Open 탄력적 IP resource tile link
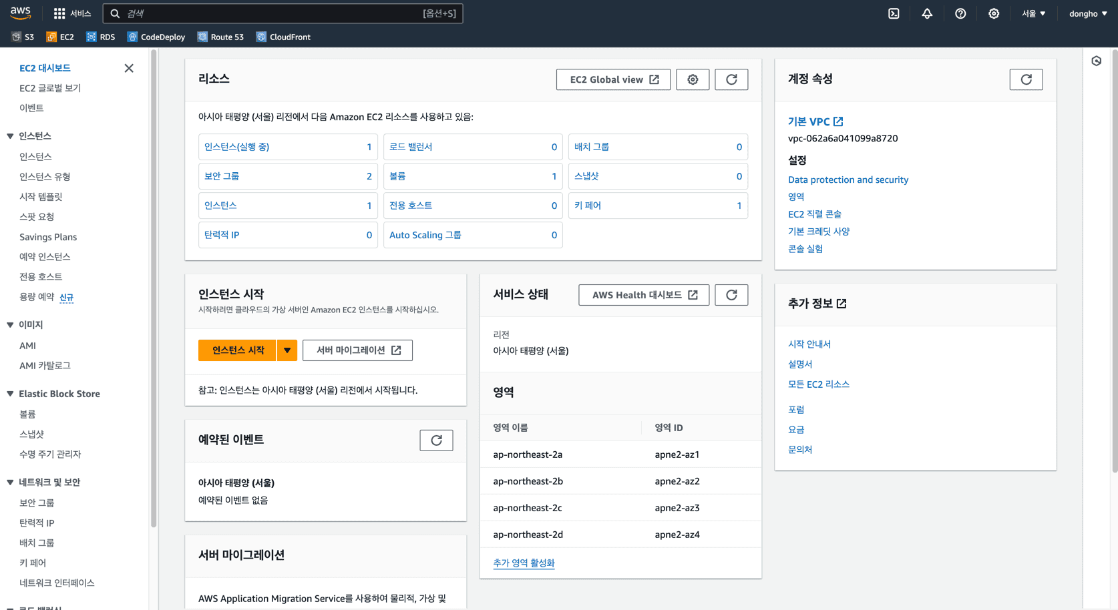Image resolution: width=1118 pixels, height=610 pixels. [222, 235]
